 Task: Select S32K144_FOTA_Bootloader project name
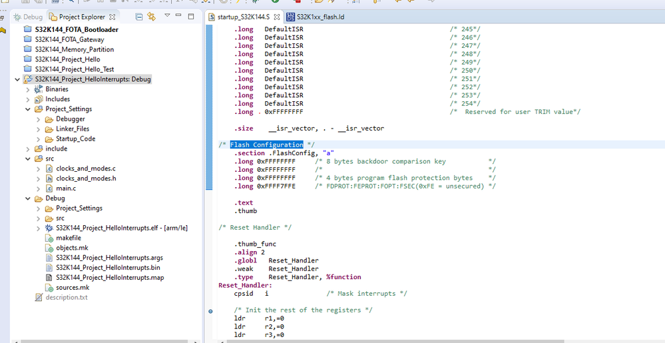click(x=77, y=30)
